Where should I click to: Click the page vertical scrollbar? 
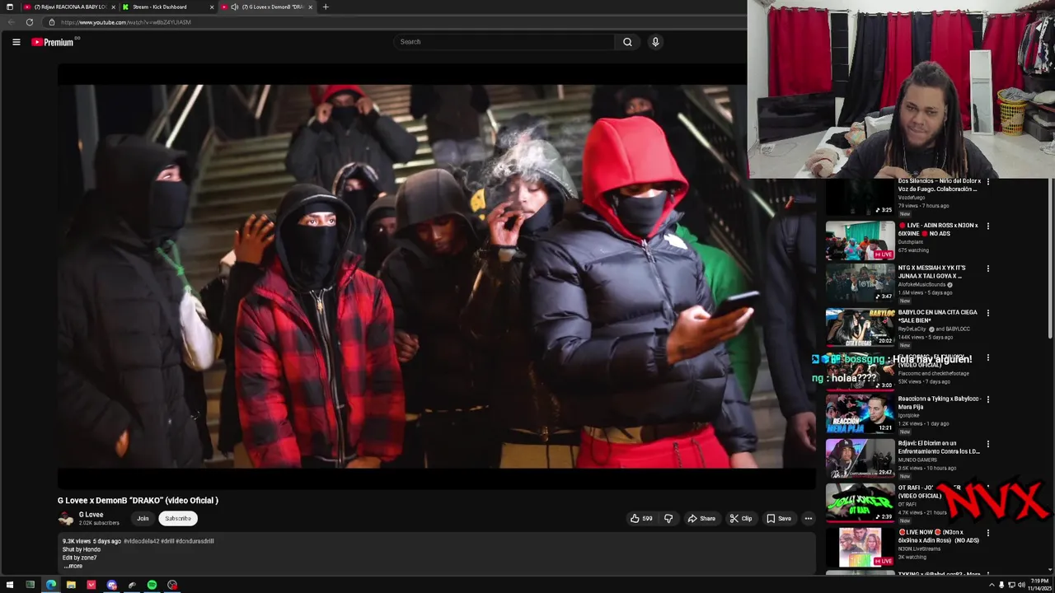[1050, 259]
